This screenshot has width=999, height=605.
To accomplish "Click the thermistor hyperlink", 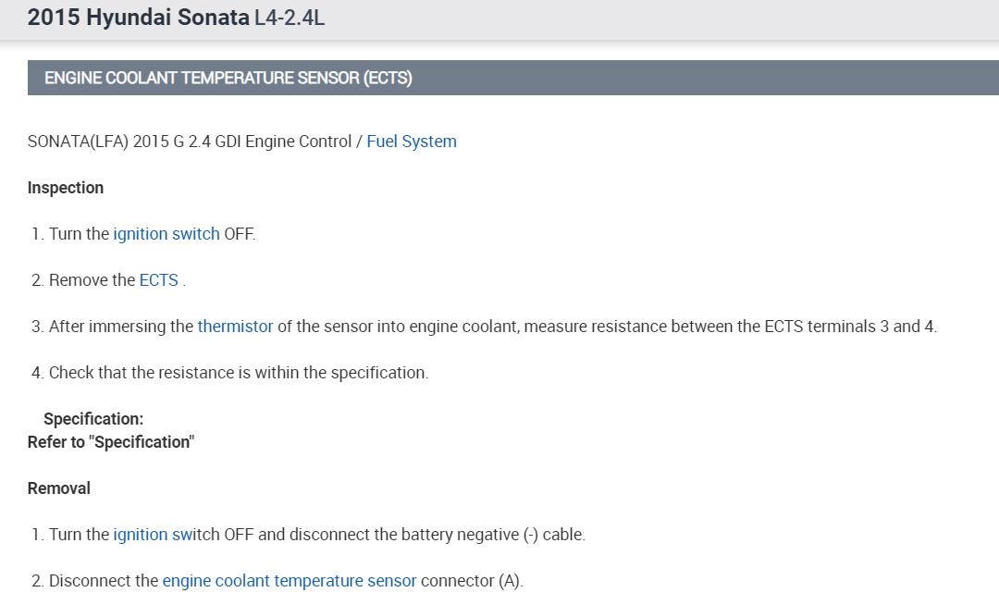I will coord(235,327).
